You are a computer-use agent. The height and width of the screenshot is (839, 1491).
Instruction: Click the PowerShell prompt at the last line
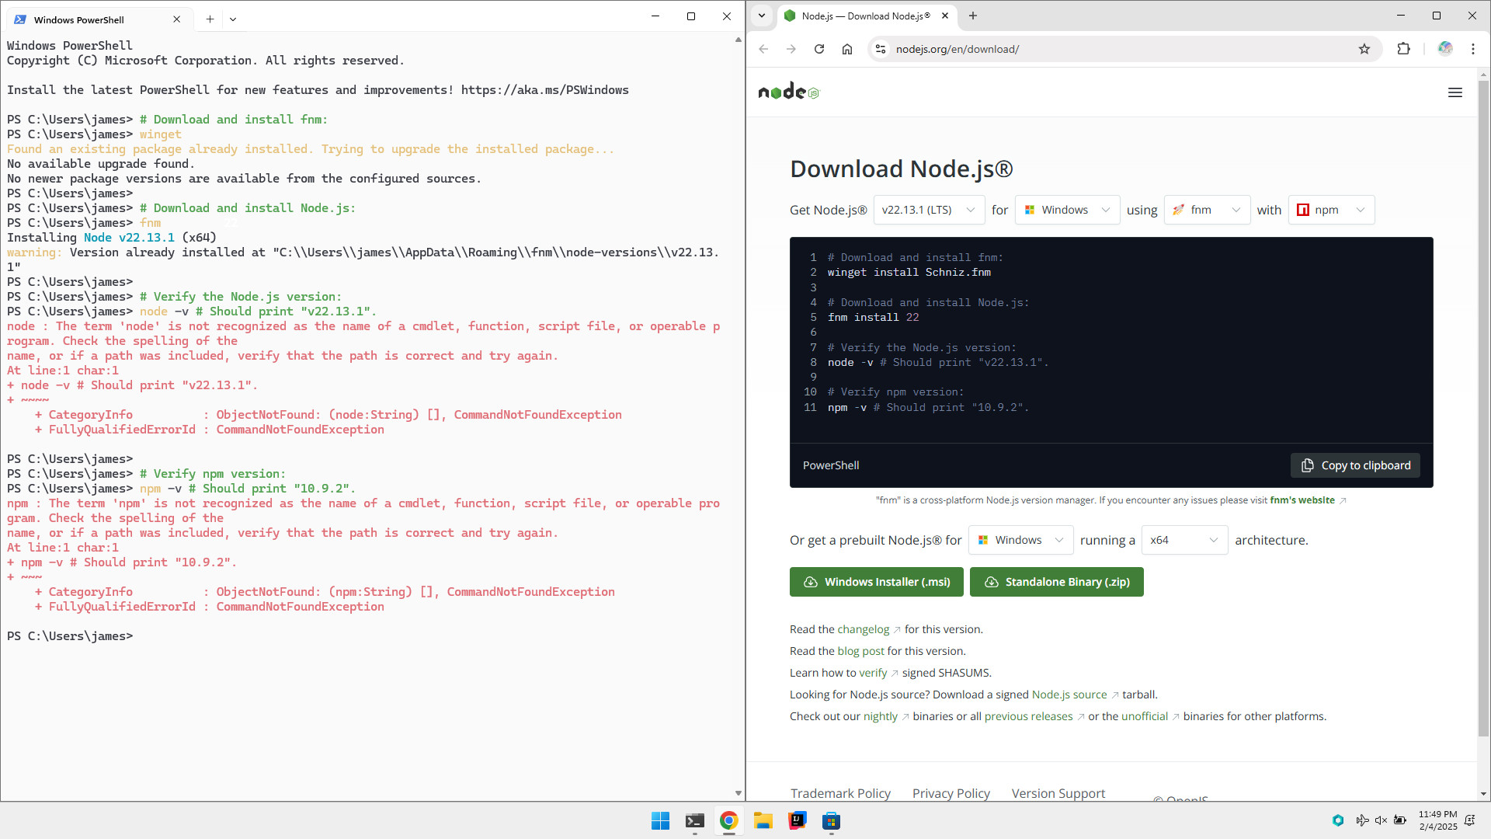point(70,636)
